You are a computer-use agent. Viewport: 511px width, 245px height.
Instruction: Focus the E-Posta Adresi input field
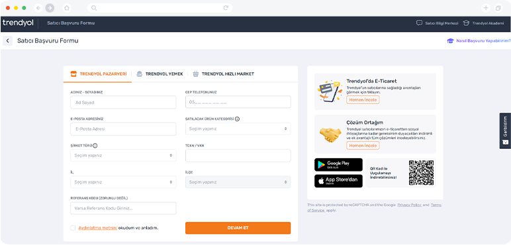[x=123, y=129]
